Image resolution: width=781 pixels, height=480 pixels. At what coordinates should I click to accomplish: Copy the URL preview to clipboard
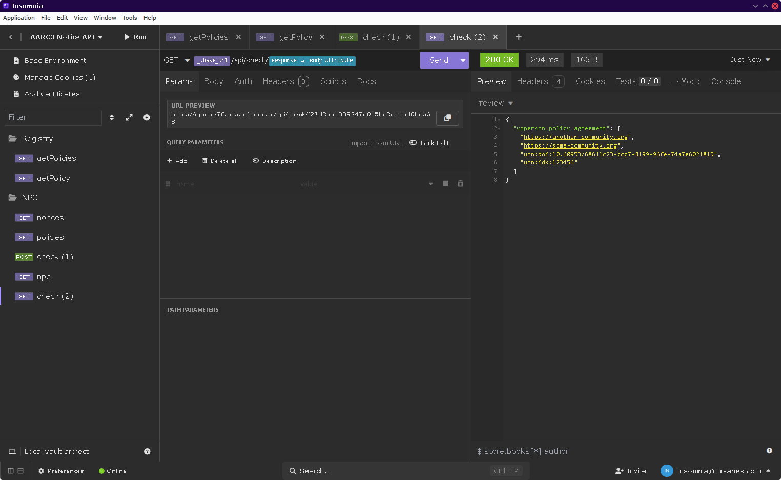447,118
